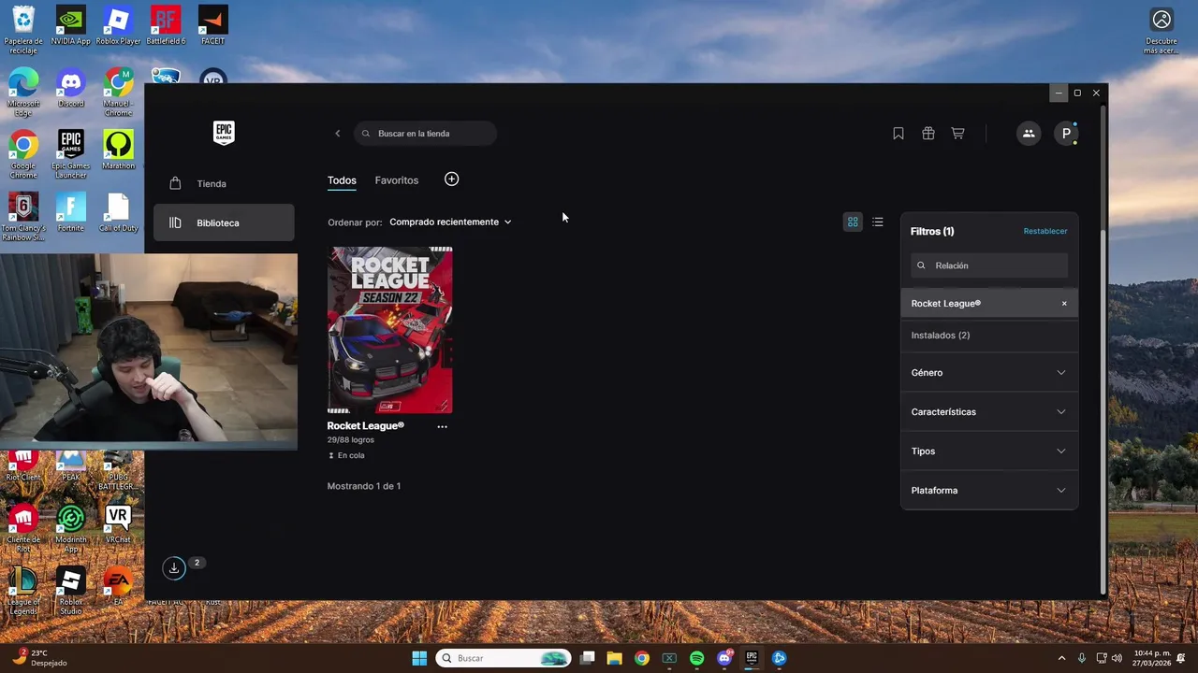Go back using the store back arrow
1198x673 pixels.
pyautogui.click(x=338, y=134)
